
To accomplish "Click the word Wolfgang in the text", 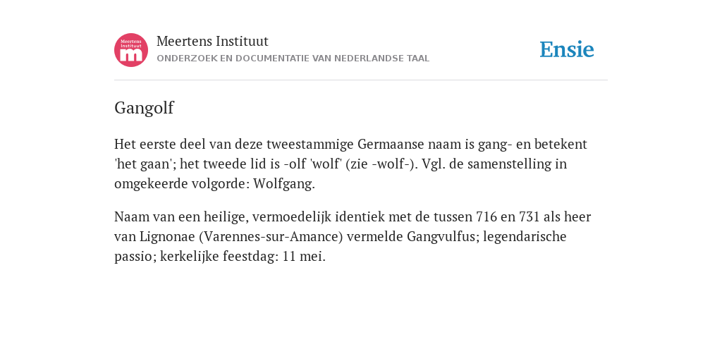I will tap(282, 184).
